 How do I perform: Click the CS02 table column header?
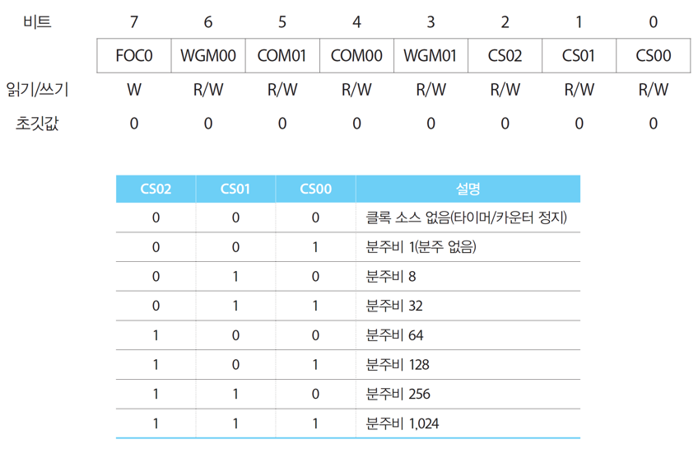[156, 189]
